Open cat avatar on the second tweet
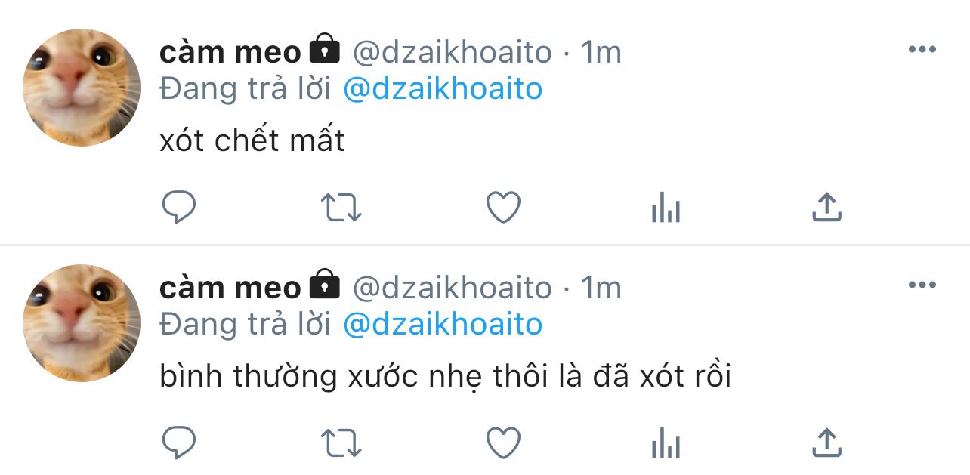This screenshot has height=475, width=970. tap(82, 323)
